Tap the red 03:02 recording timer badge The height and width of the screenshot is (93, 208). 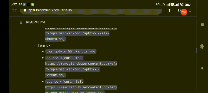184,12
